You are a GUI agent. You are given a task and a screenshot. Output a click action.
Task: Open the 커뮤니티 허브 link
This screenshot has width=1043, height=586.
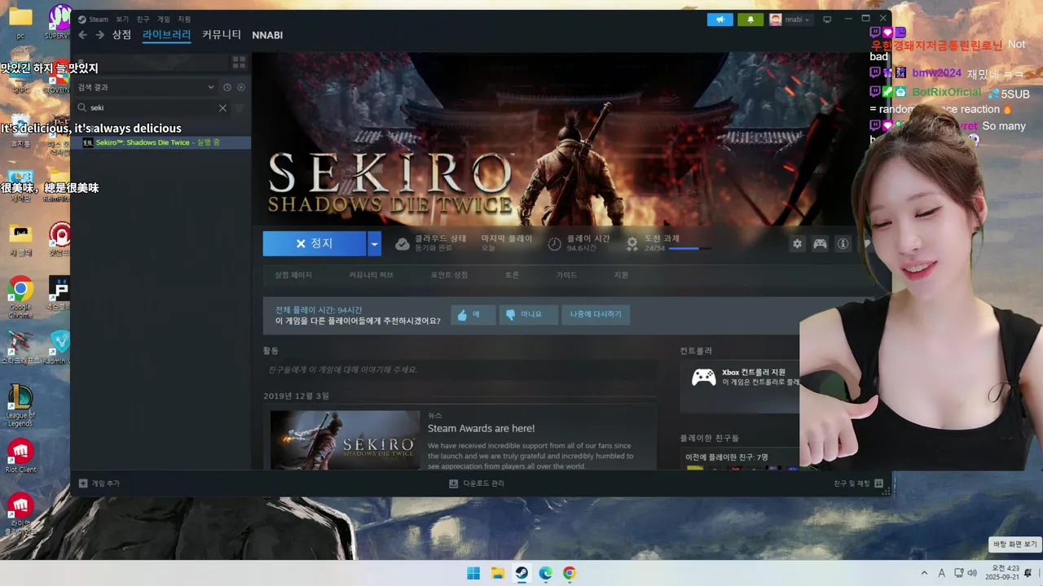[x=371, y=275]
